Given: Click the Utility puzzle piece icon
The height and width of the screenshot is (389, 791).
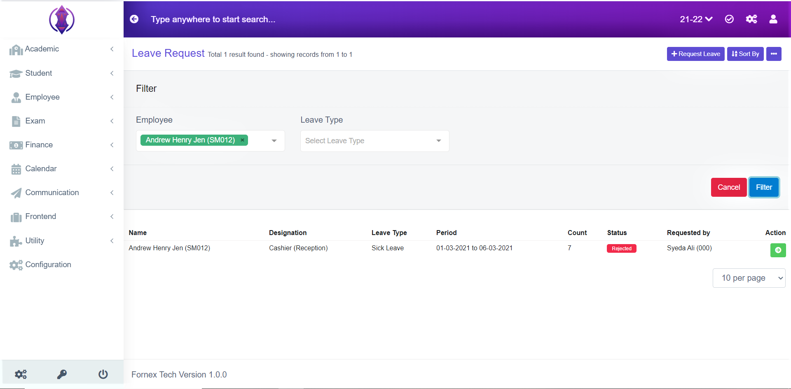Looking at the screenshot, I should click(16, 241).
